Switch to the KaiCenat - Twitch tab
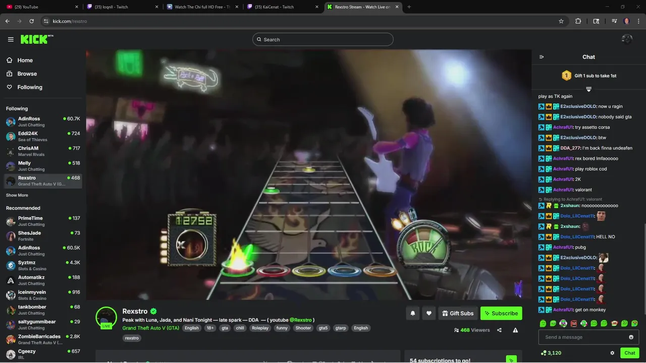646x363 pixels. (x=282, y=7)
